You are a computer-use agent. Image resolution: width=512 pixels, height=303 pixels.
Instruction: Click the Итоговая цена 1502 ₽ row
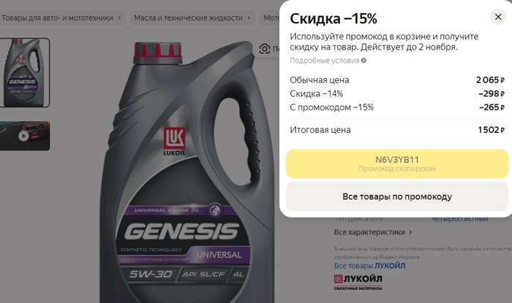(x=397, y=130)
